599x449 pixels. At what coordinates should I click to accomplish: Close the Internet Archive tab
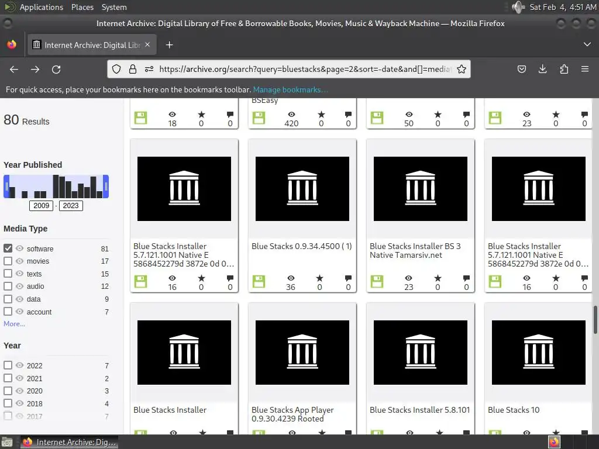pos(147,44)
